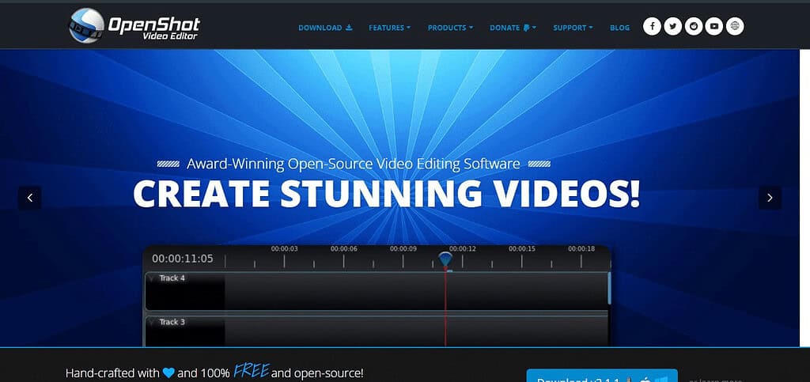Click the Track 3 label

tap(172, 322)
